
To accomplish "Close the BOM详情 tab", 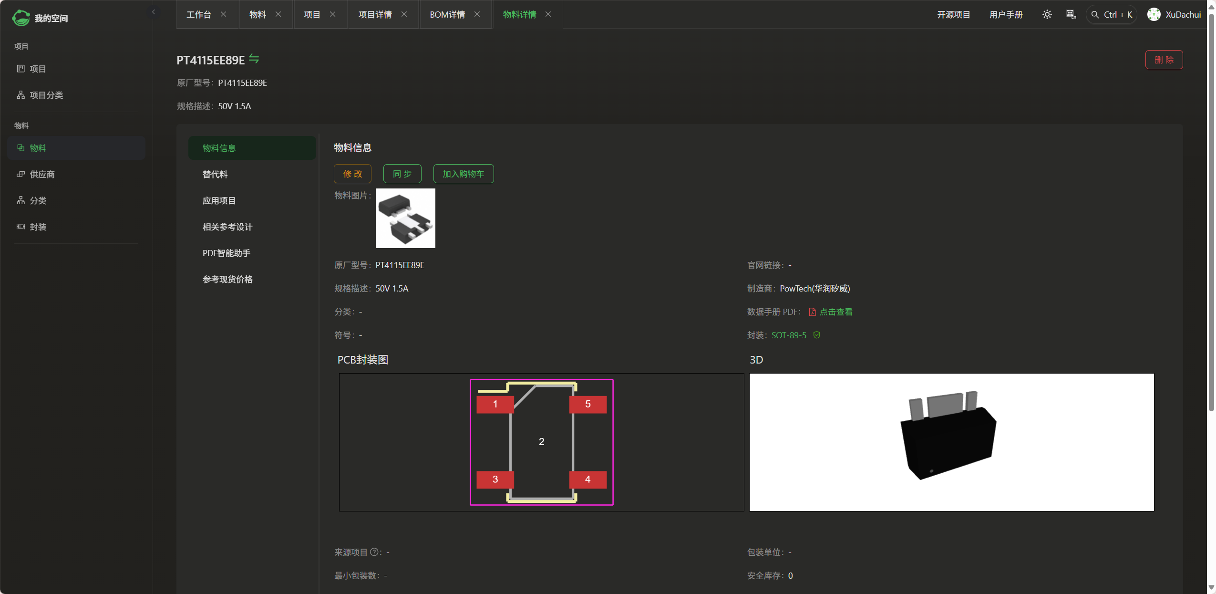I will pos(477,14).
